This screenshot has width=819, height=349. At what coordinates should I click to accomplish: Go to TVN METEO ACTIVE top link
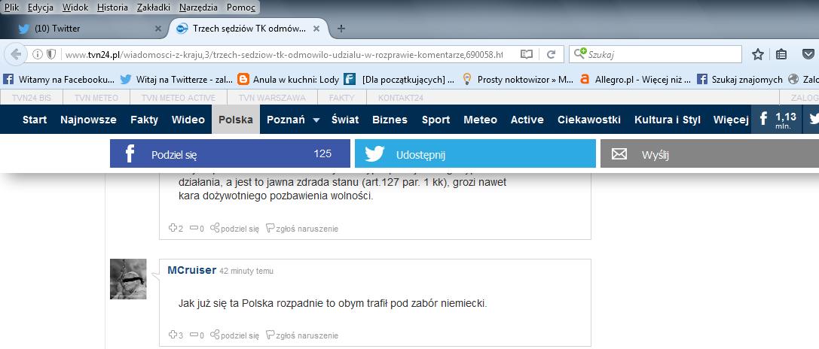[x=178, y=98]
